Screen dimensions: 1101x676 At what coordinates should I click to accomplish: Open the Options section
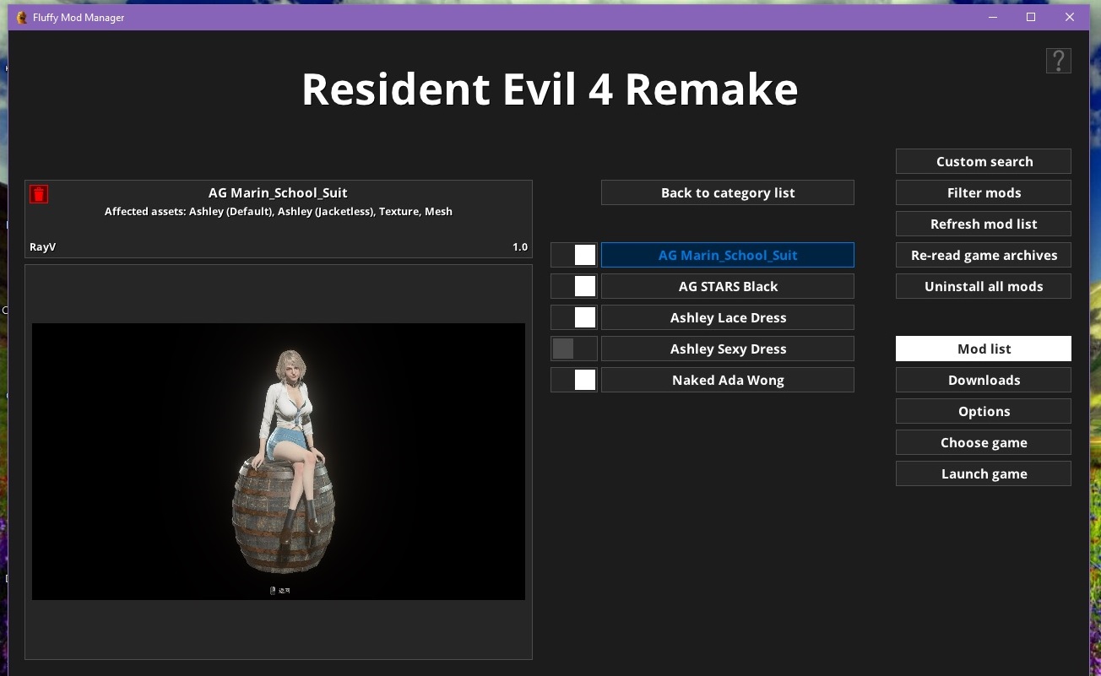[984, 411]
